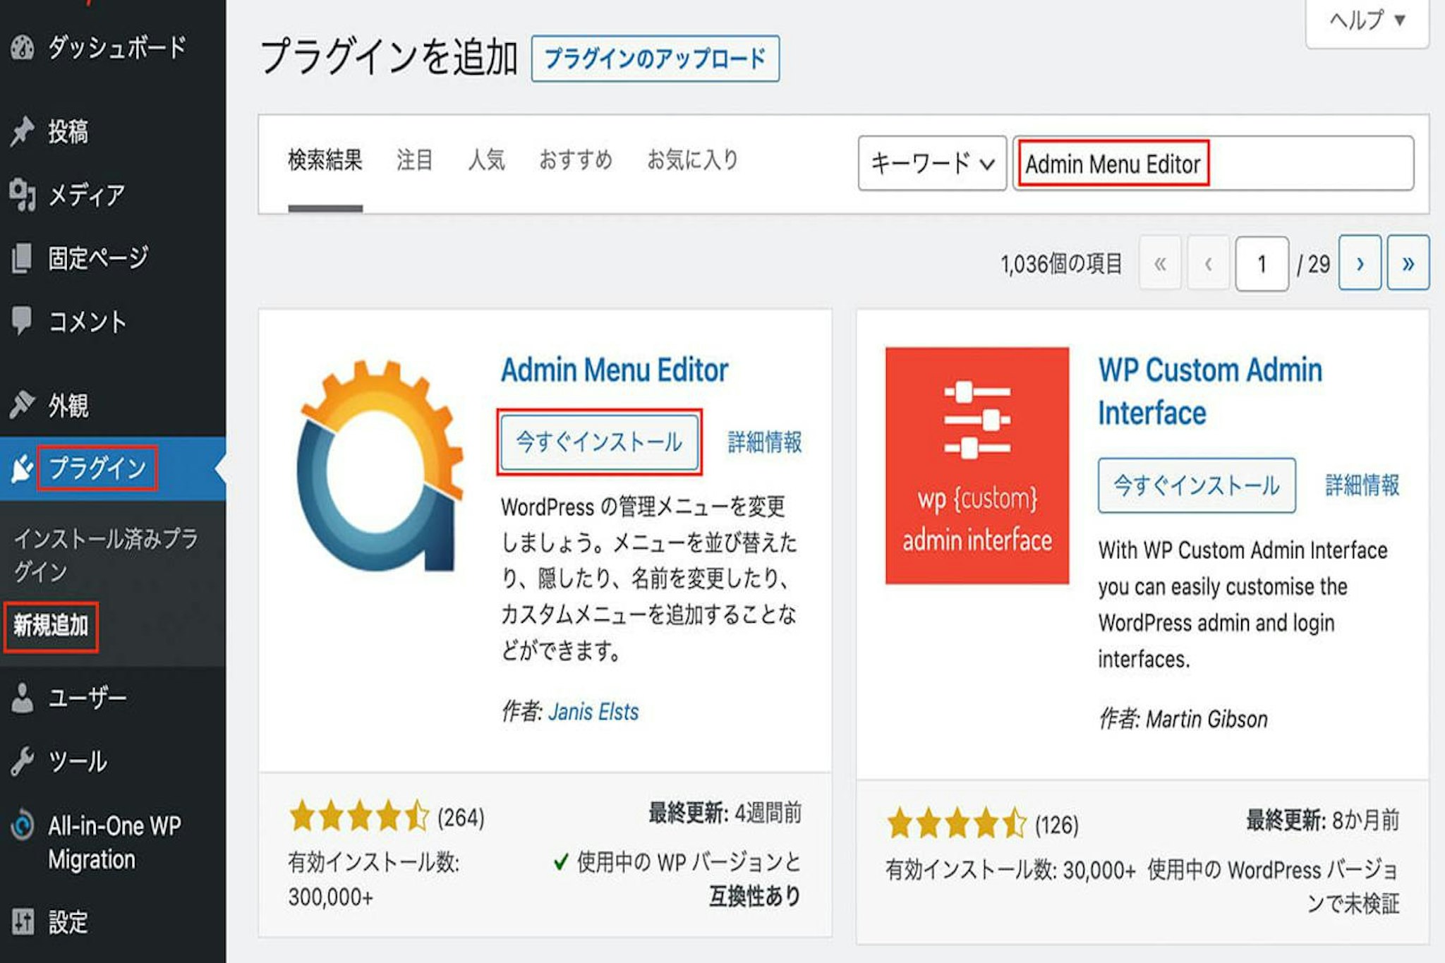This screenshot has width=1445, height=963.
Task: Click the Dashboard gauge icon in sidebar
Action: pos(23,47)
